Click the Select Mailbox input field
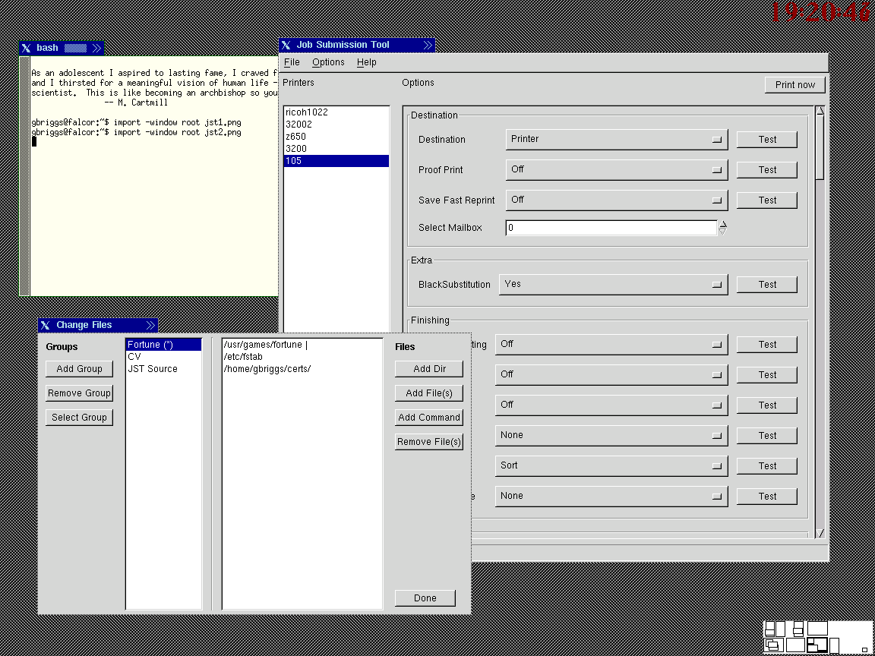 610,228
